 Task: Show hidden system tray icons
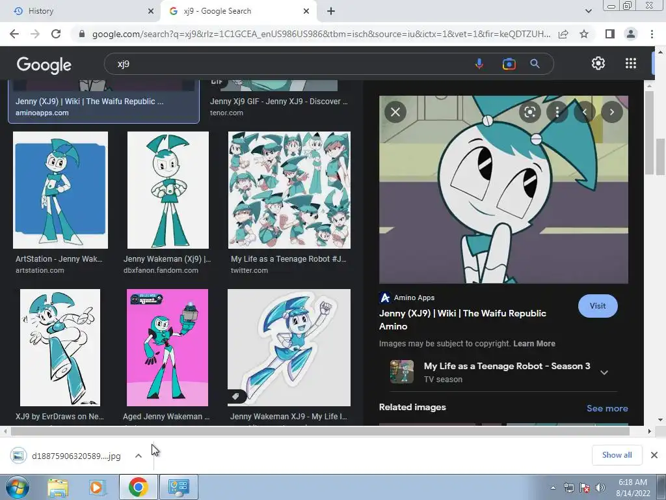pos(553,488)
